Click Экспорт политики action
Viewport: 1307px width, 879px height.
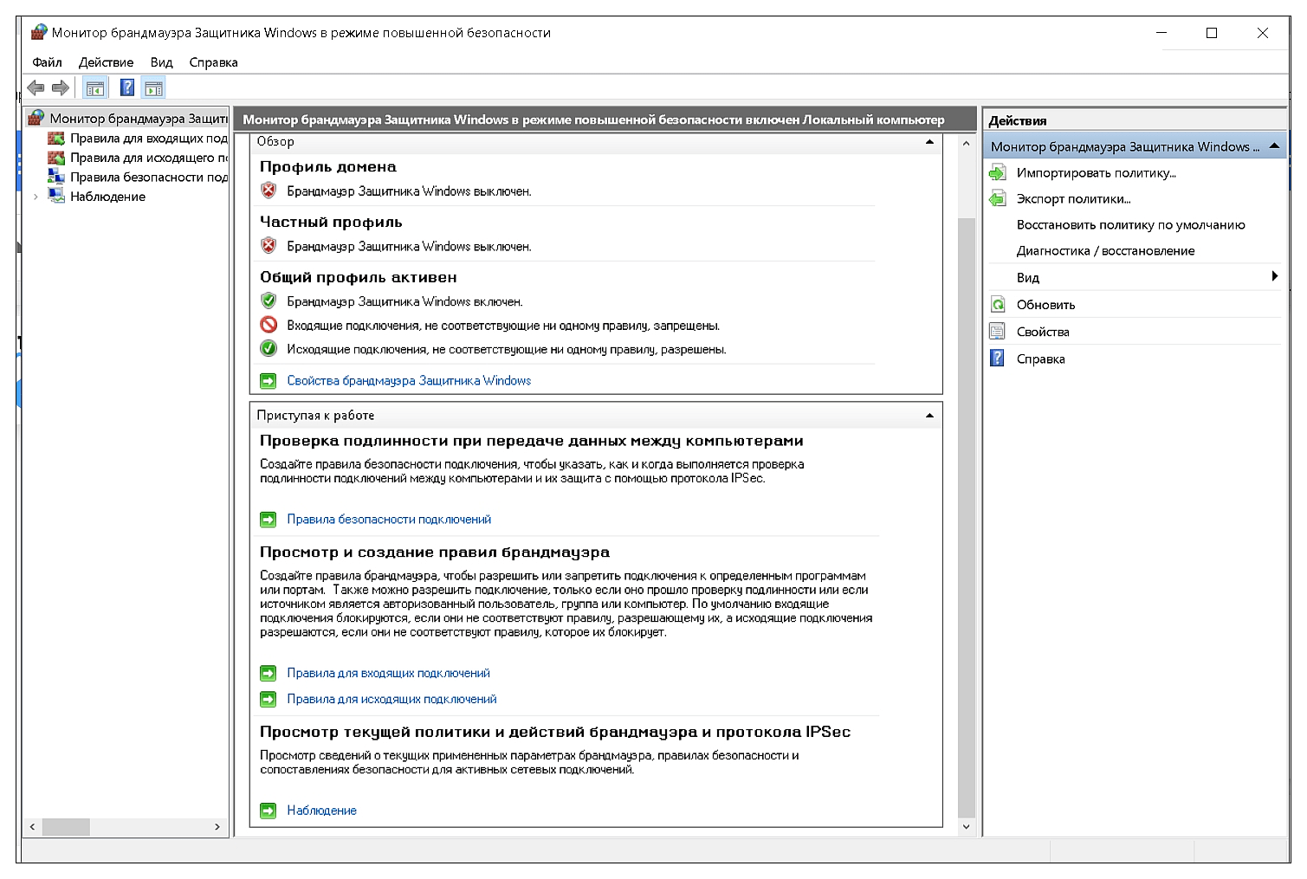click(x=1073, y=199)
